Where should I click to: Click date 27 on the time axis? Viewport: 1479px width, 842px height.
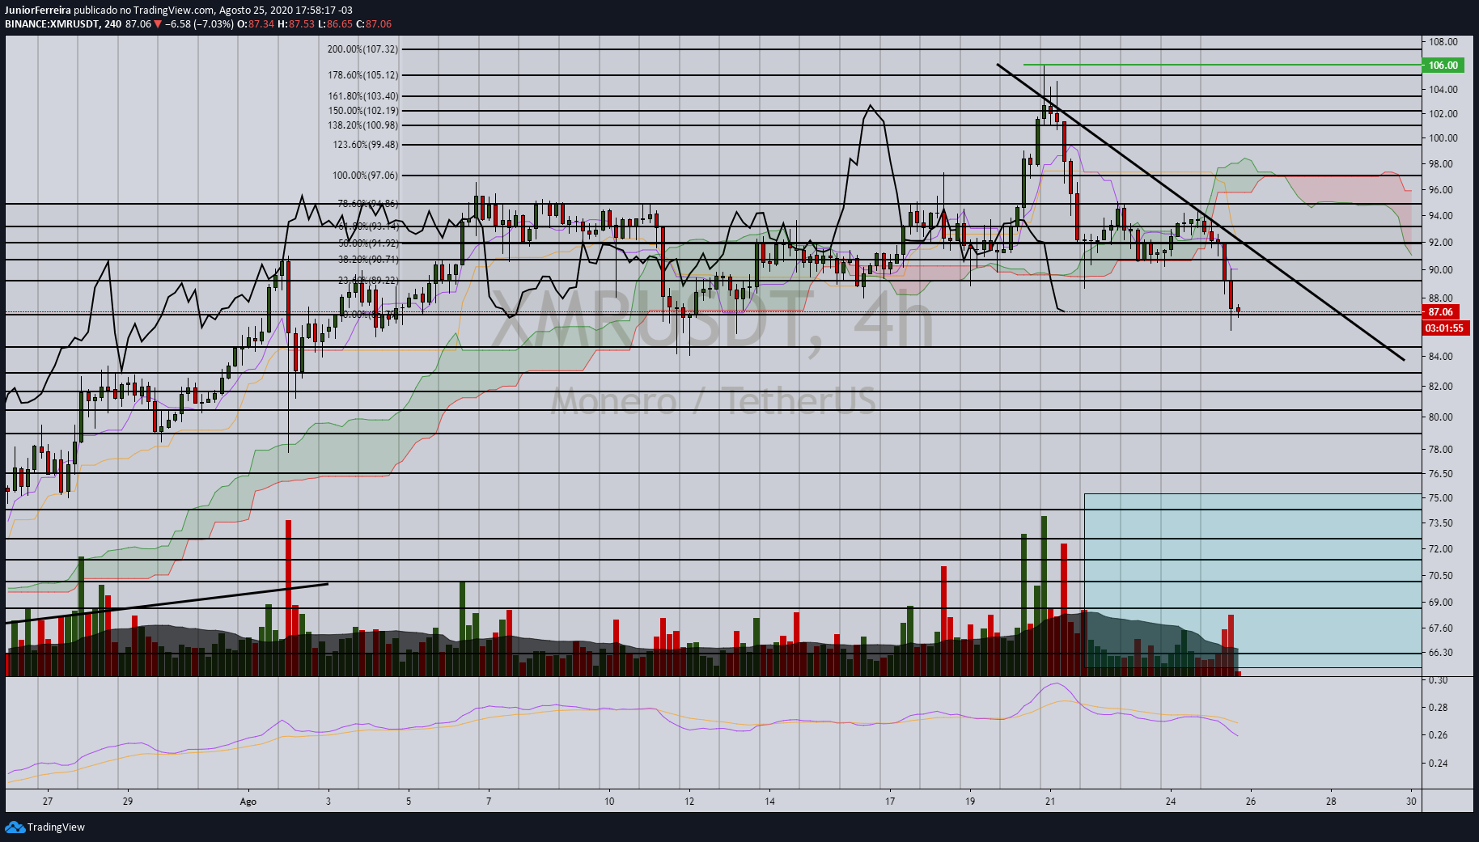(48, 802)
